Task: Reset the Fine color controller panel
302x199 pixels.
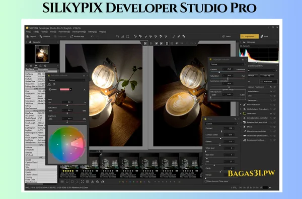Action: [x=84, y=76]
